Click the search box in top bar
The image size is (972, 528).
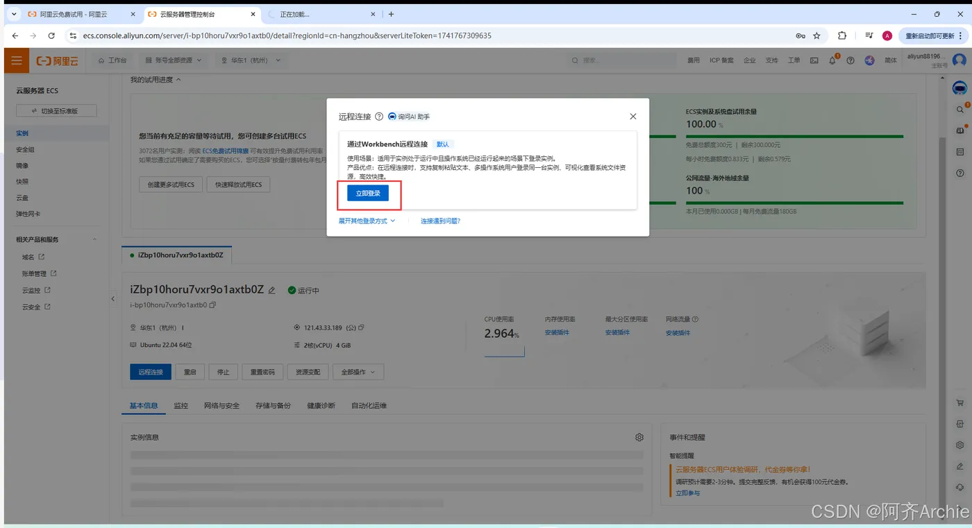[x=620, y=60]
